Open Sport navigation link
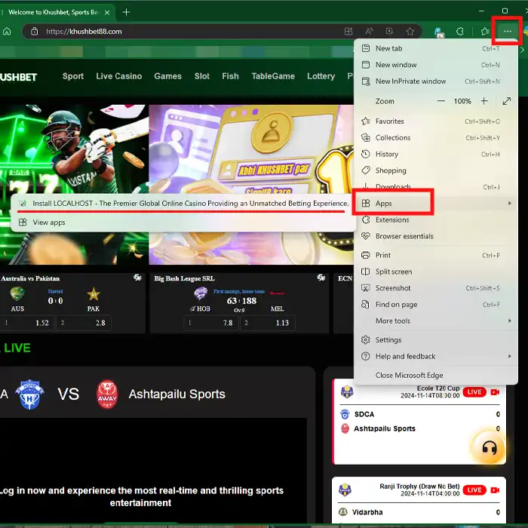This screenshot has height=528, width=528. pos(73,76)
